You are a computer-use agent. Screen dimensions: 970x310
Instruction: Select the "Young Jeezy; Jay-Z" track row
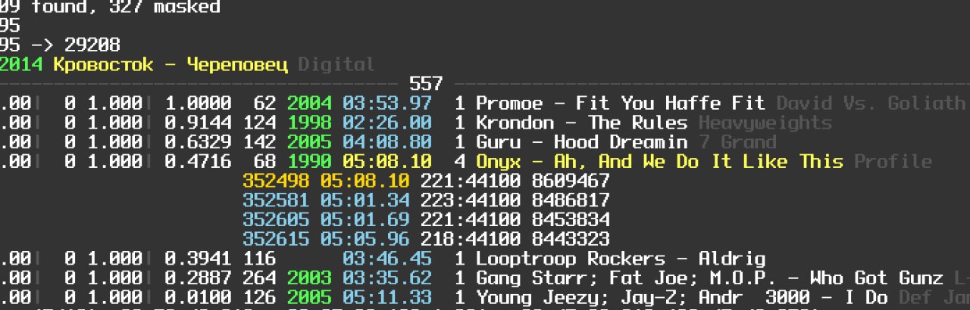681,297
